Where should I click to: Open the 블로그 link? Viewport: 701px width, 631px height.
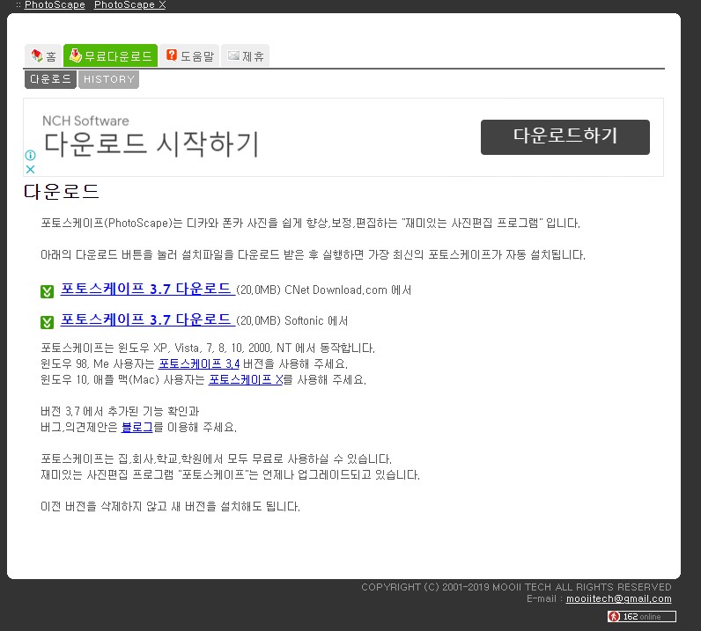[x=137, y=427]
